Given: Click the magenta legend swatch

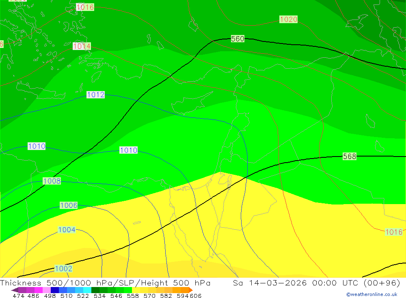Looking at the screenshot, I should point(39,290).
